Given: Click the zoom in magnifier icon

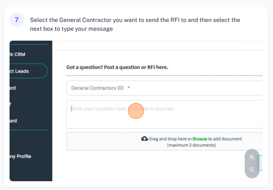Looking at the screenshot, I should coord(252,157).
